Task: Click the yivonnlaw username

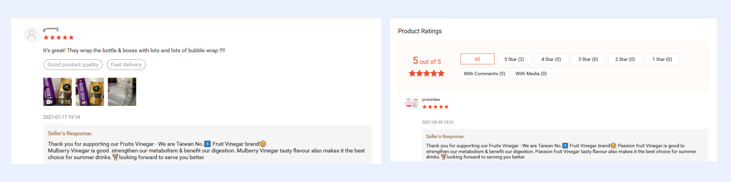Action: (431, 99)
